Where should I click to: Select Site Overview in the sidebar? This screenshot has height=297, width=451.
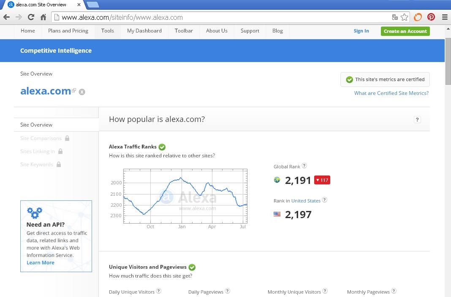56,124
